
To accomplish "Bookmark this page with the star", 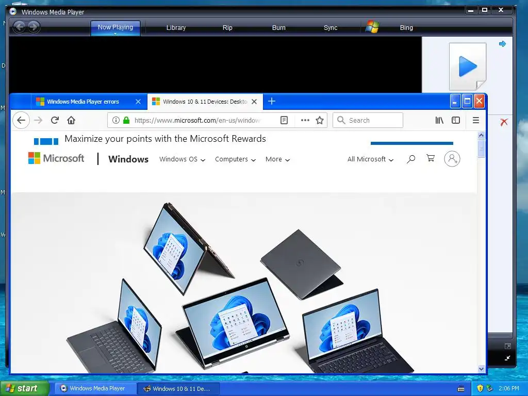I will click(320, 120).
